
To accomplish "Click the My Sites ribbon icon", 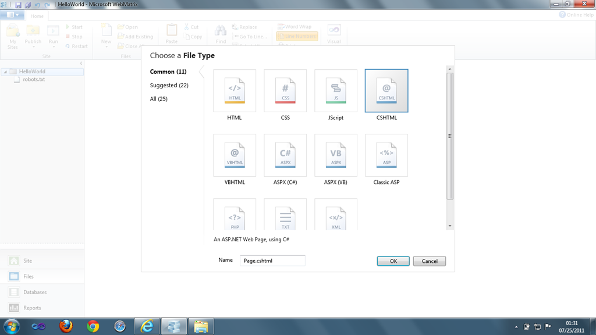I will tap(13, 37).
